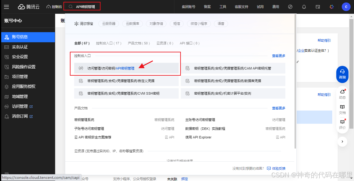The width and height of the screenshot is (354, 181).
Task: Open 工具 menu
Action: (x=223, y=7)
